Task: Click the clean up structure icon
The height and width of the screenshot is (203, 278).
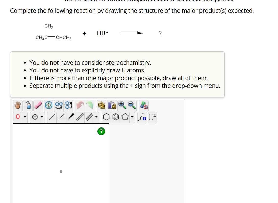Action: click(49, 105)
